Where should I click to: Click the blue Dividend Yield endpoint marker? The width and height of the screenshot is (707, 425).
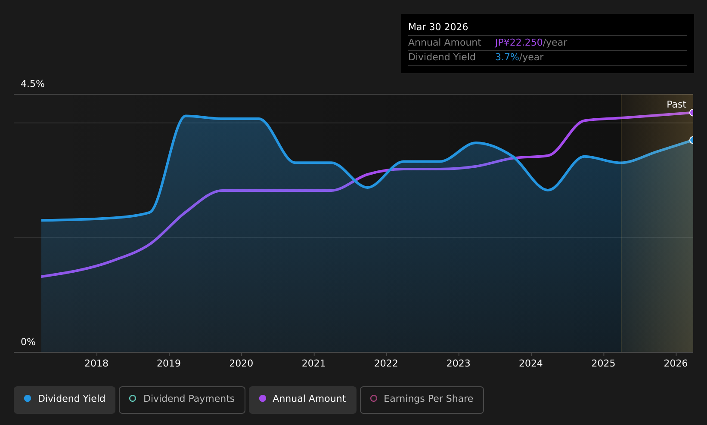click(x=692, y=140)
